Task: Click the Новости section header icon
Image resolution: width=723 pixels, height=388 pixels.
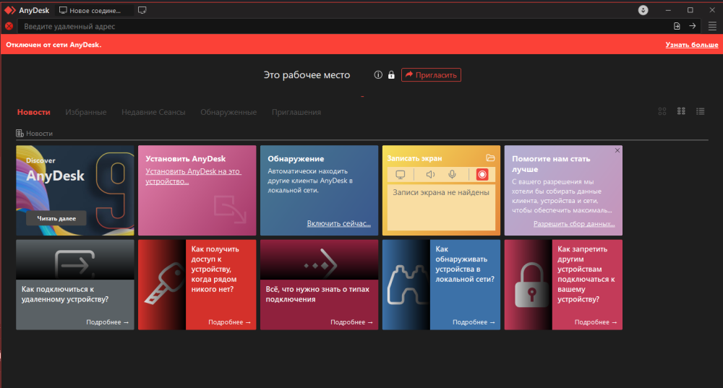Action: [x=20, y=133]
